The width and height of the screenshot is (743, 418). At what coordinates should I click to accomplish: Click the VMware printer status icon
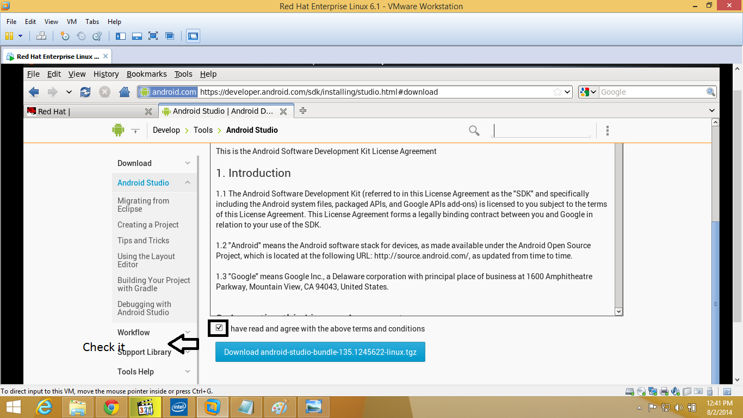tap(664, 391)
